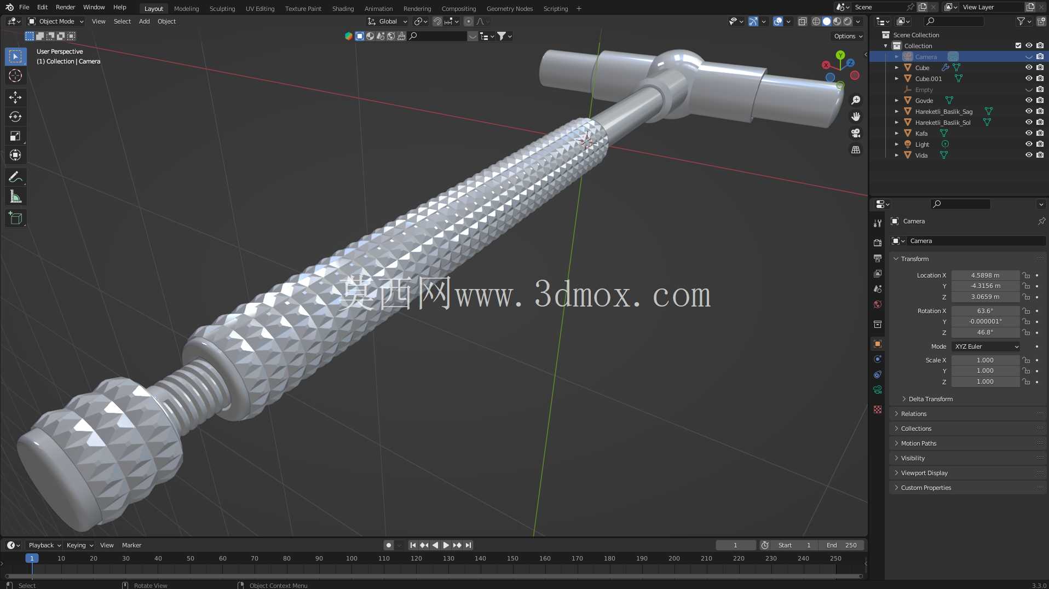Image resolution: width=1049 pixels, height=589 pixels.
Task: Switch to the Geometry Nodes workspace tab
Action: 509,8
